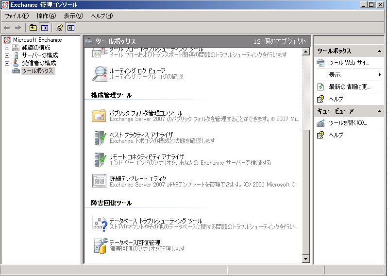Click the Back arrow toolbar icon
The height and width of the screenshot is (276, 388).
click(7, 28)
